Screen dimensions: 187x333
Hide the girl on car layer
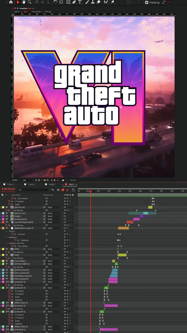[x=65, y=207]
